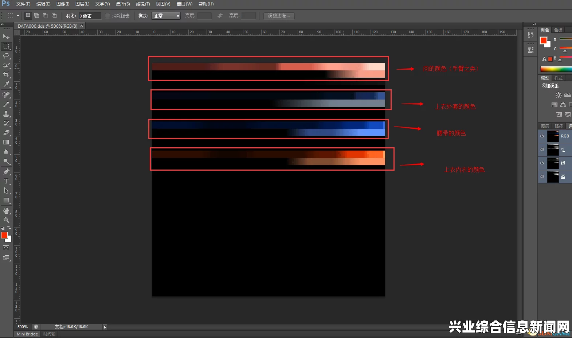Viewport: 572px width, 338px height.
Task: Select the Rectangle shape tool
Action: (6, 200)
